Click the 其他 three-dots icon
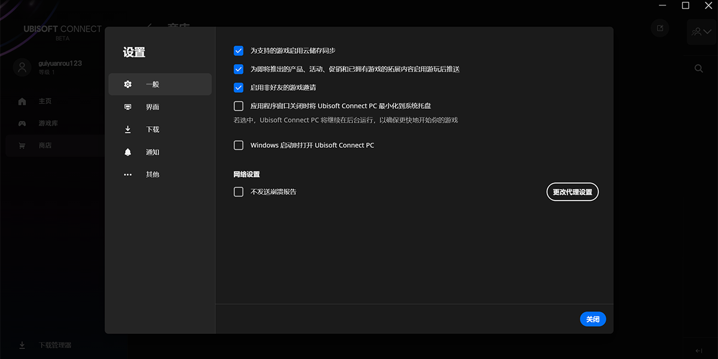 pos(127,175)
